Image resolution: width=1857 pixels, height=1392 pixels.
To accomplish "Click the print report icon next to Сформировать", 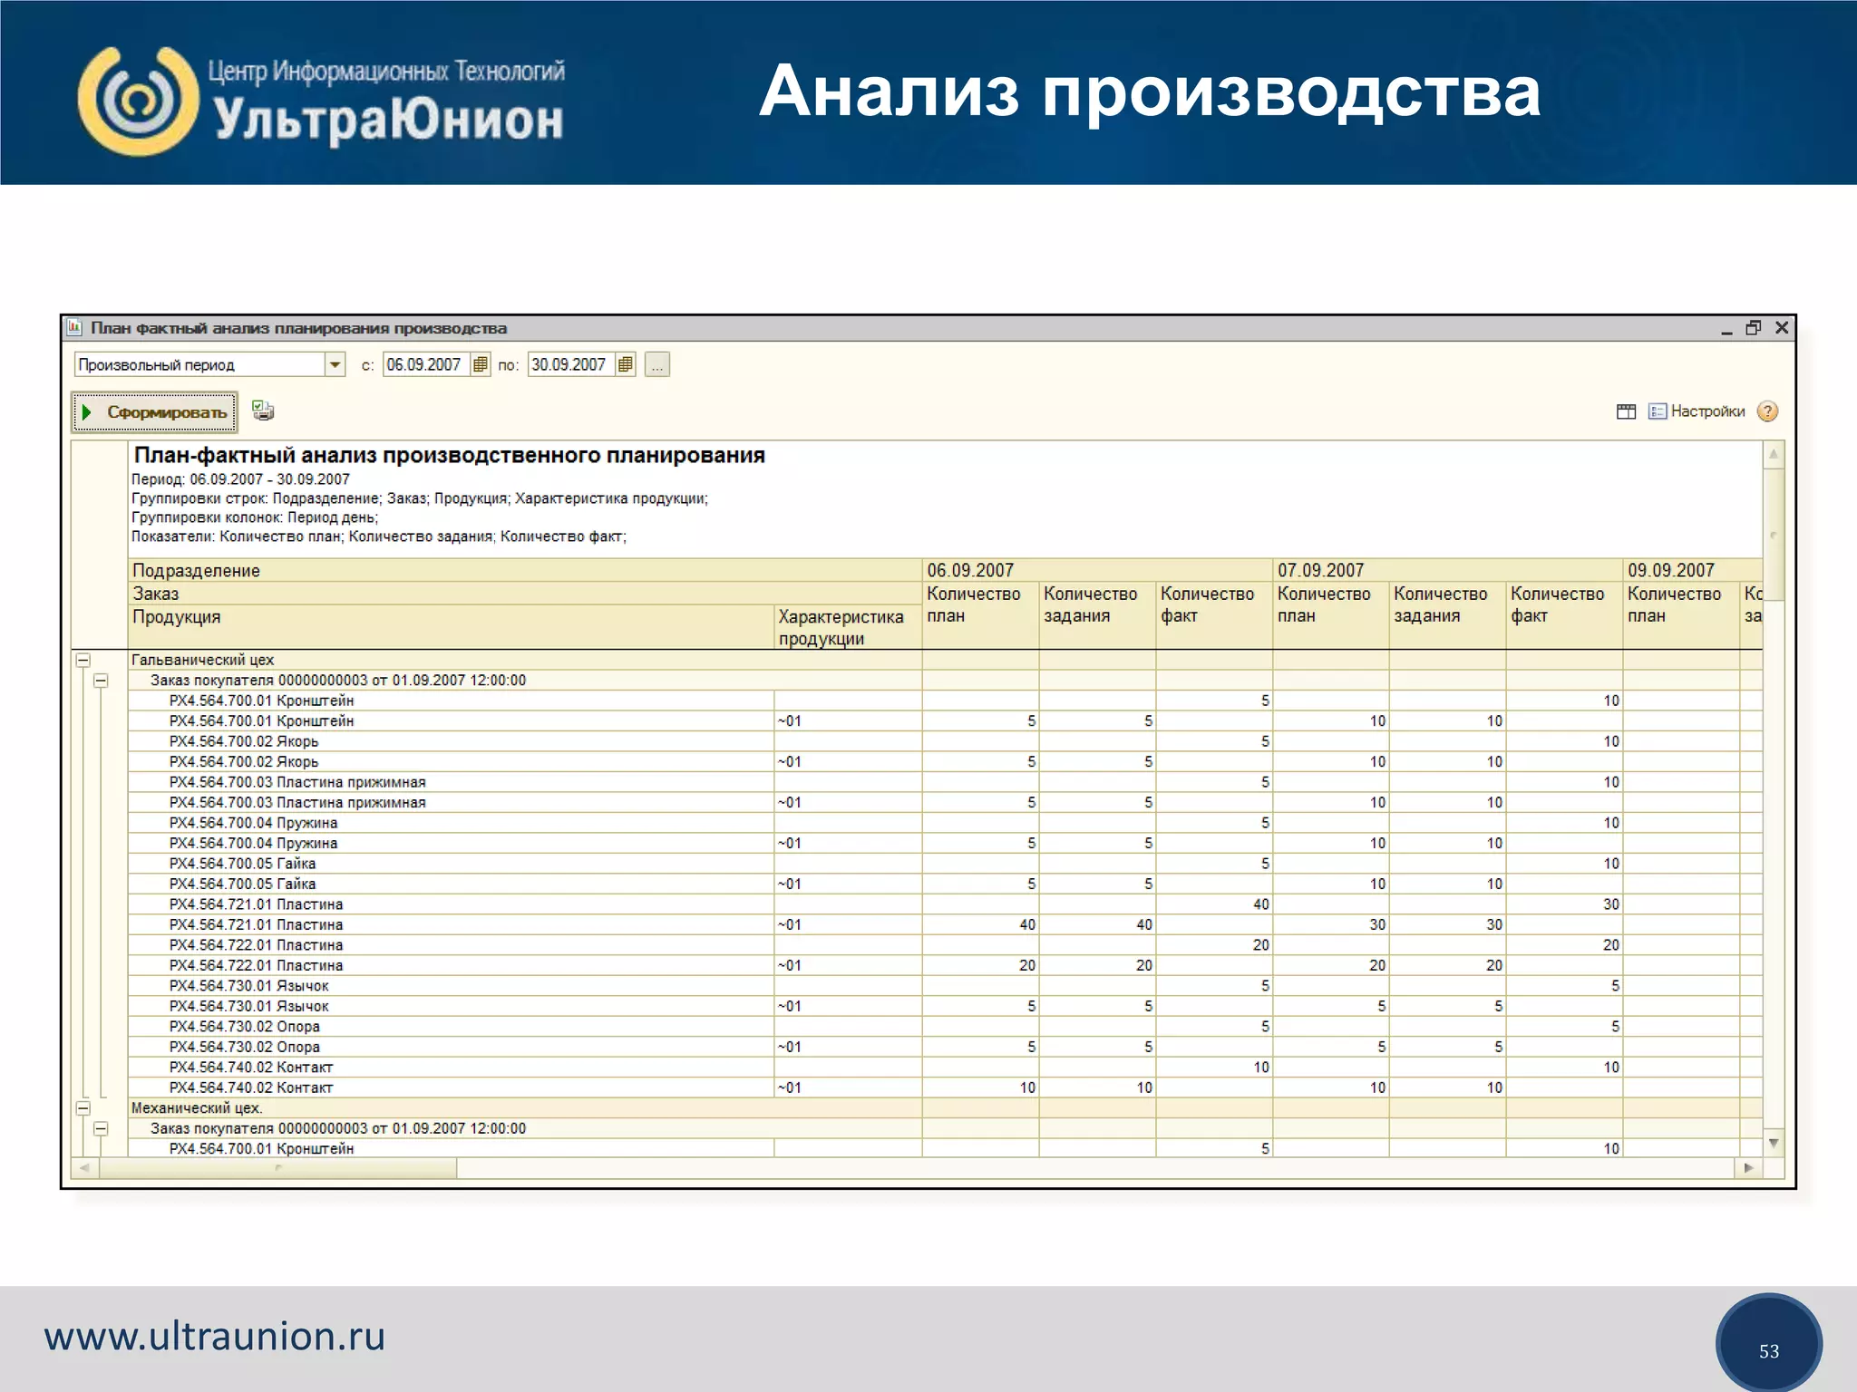I will 263,411.
